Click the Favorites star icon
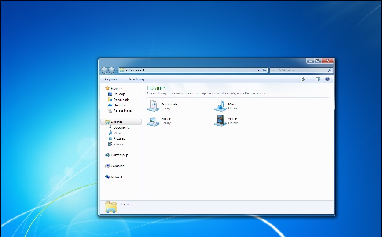382x237 pixels. [107, 89]
